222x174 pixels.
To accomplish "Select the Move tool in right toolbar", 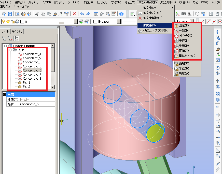I will coord(217,32).
